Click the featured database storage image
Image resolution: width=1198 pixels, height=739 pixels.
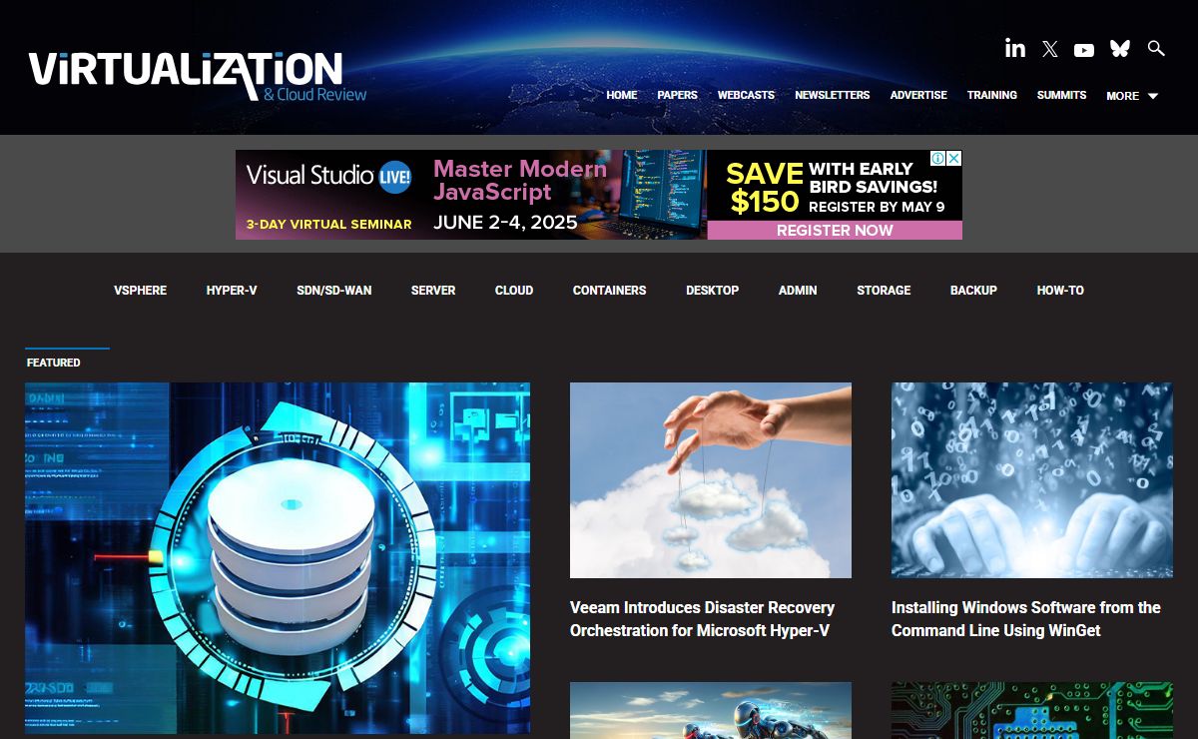[x=278, y=558]
